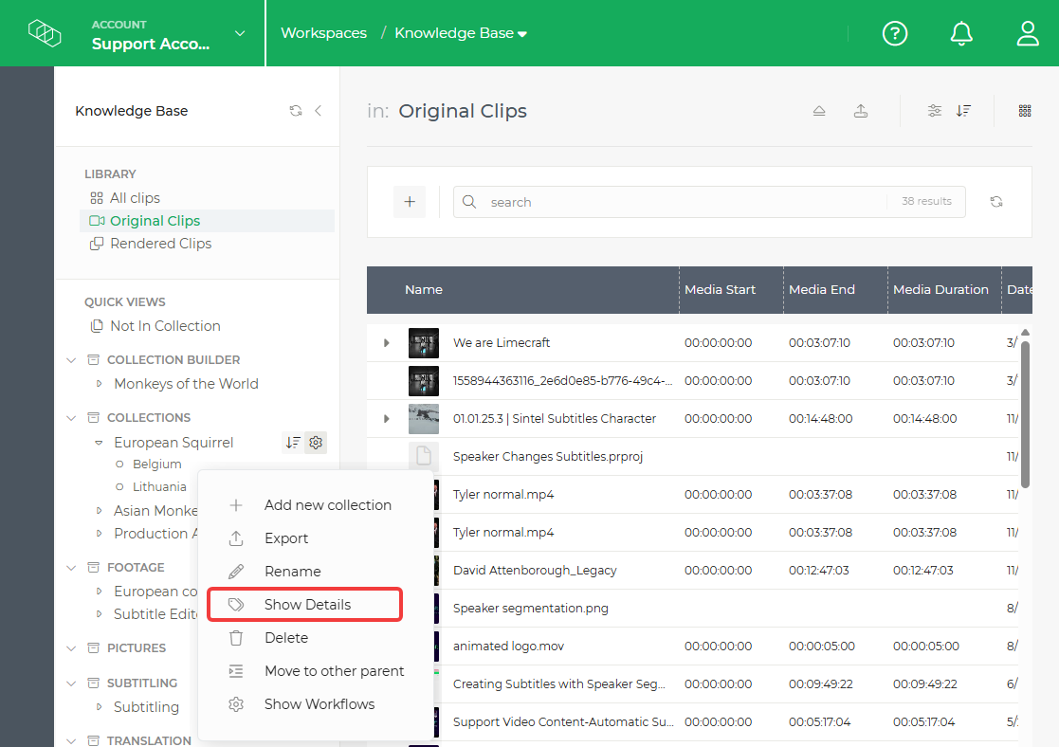Select the Lithuania sub-collection
1059x747 pixels.
[x=158, y=487]
